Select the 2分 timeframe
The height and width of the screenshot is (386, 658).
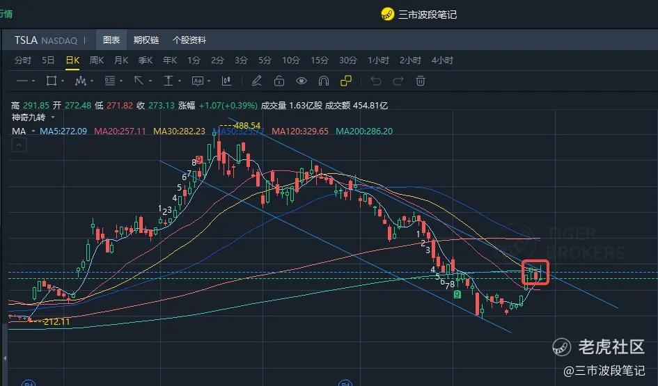coord(217,61)
